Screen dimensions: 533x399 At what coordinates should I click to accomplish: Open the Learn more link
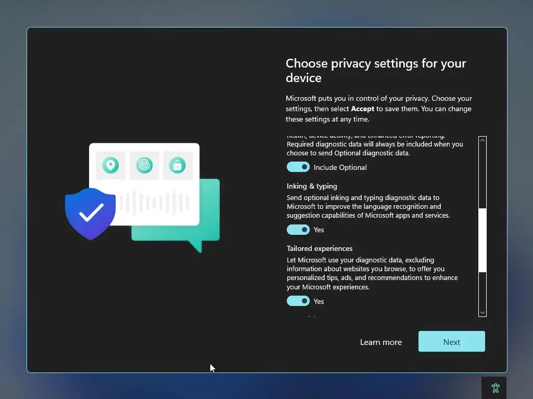(x=380, y=342)
